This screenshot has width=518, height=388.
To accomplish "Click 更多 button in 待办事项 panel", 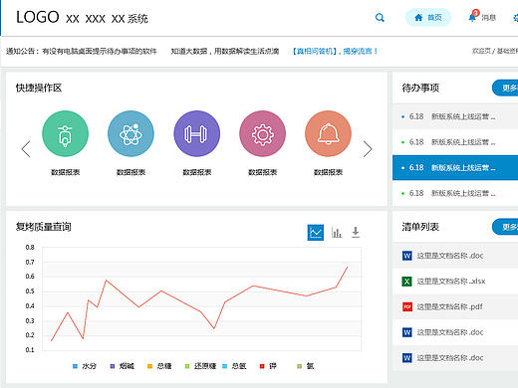I will point(505,88).
